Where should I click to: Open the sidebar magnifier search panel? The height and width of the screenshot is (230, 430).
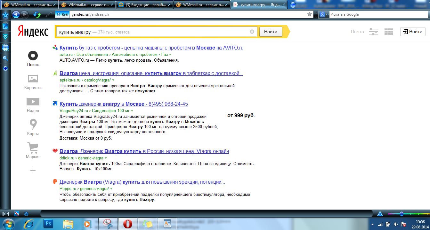tap(5, 58)
